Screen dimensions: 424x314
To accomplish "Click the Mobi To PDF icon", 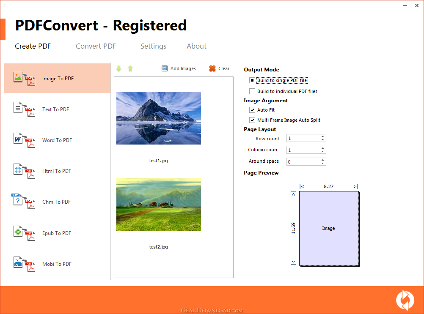I will [25, 264].
